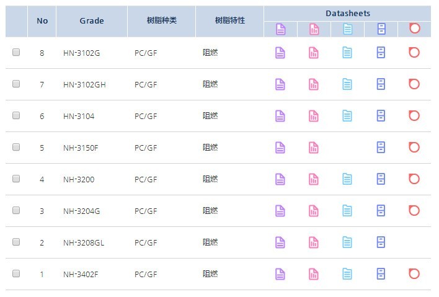Click light-blue text icon in table header

point(348,29)
